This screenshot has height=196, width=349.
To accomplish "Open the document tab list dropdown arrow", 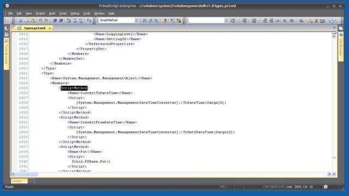I will coord(334,28).
